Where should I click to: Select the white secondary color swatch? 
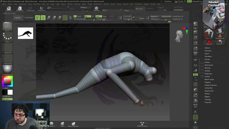[x=10, y=92]
